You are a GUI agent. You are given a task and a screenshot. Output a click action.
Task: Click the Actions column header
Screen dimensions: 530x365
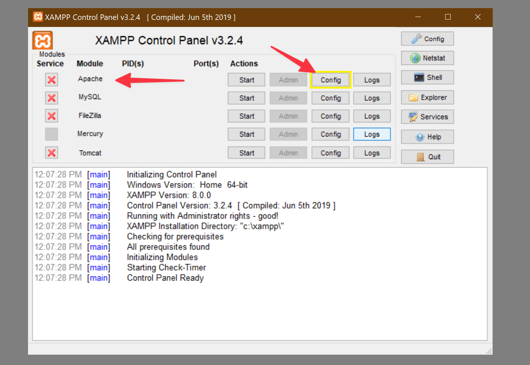(244, 63)
